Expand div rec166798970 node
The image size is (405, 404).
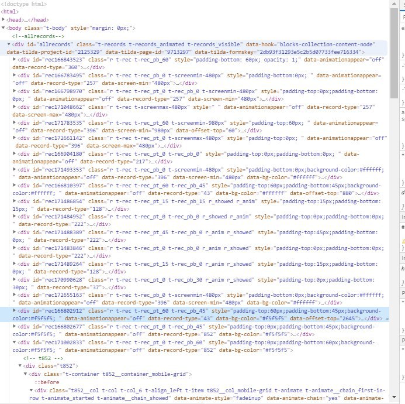pyautogui.click(x=15, y=91)
